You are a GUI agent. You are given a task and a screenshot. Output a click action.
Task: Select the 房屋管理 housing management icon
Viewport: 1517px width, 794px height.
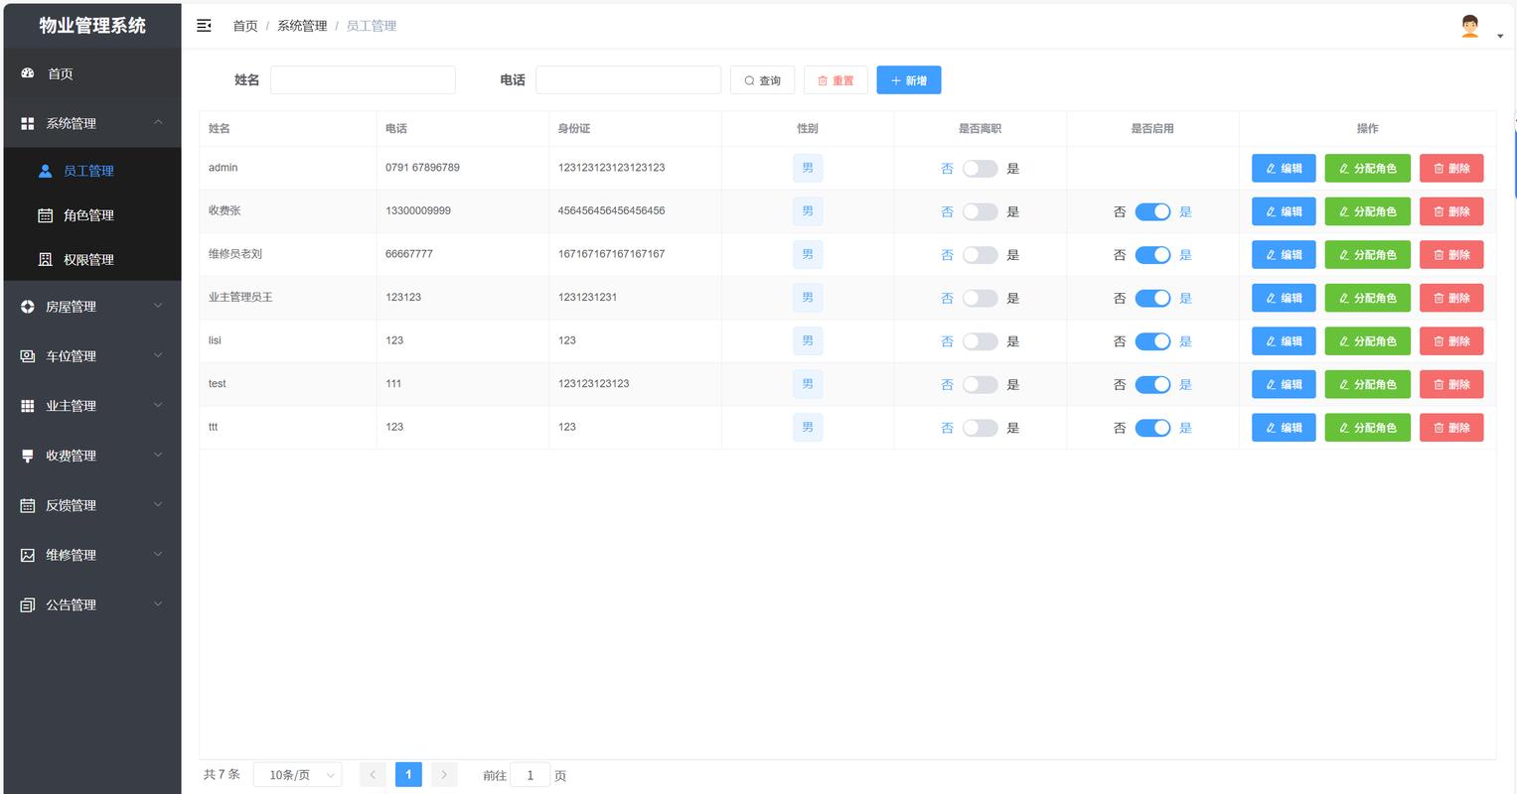[x=26, y=306]
